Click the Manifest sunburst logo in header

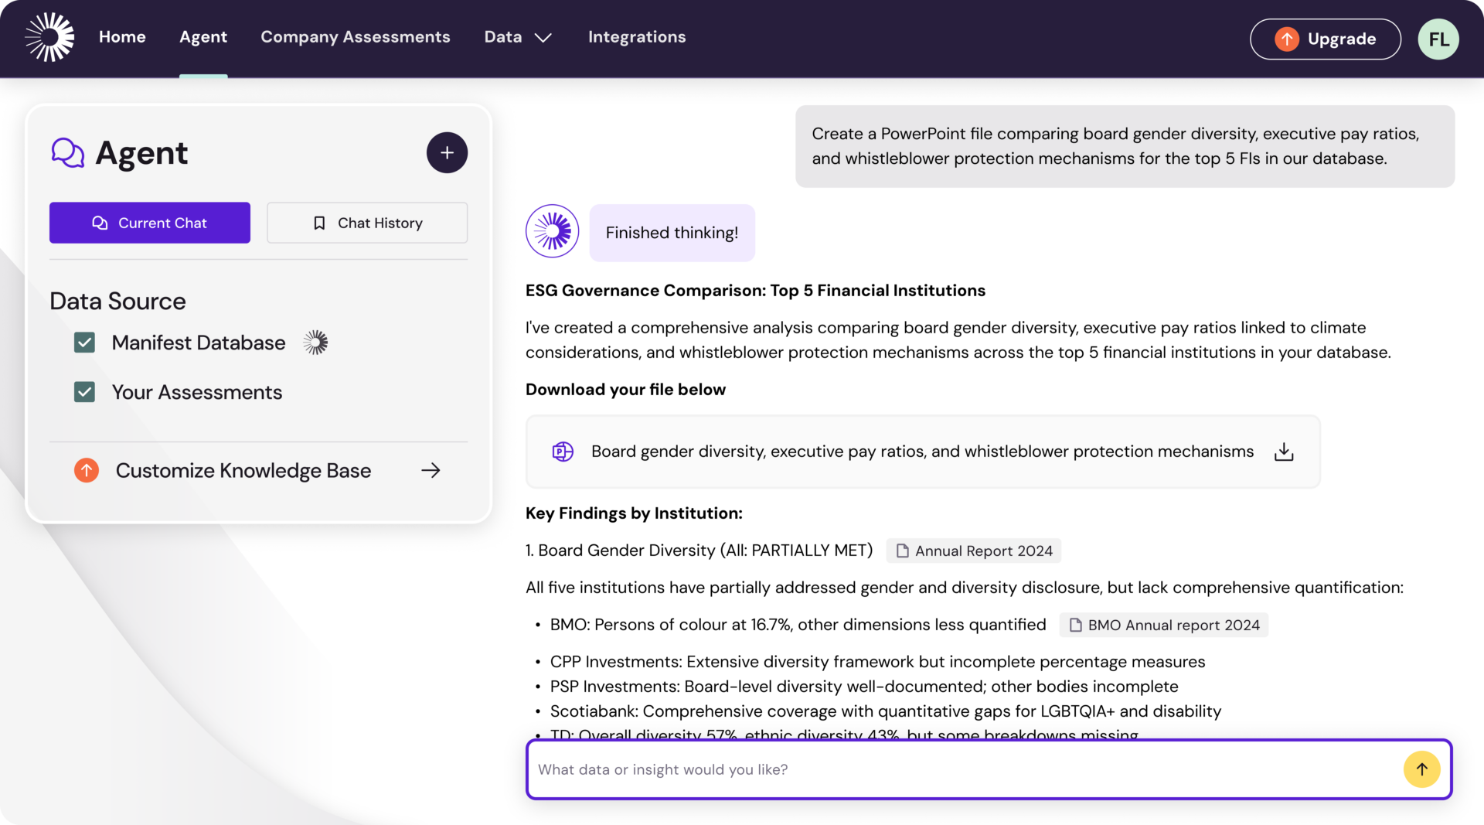(49, 37)
